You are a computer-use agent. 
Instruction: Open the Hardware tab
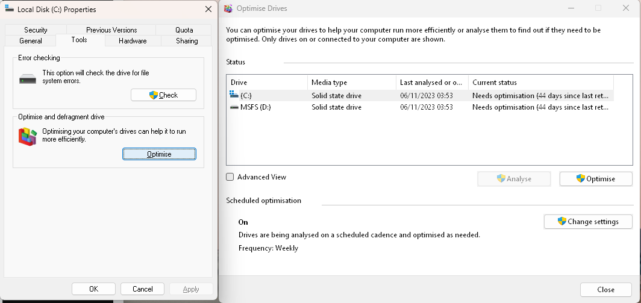(133, 41)
